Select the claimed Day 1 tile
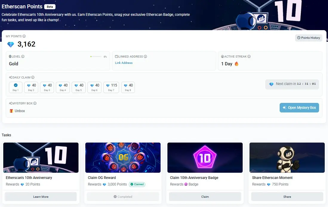Image resolution: width=328 pixels, height=207 pixels. (x=16, y=87)
